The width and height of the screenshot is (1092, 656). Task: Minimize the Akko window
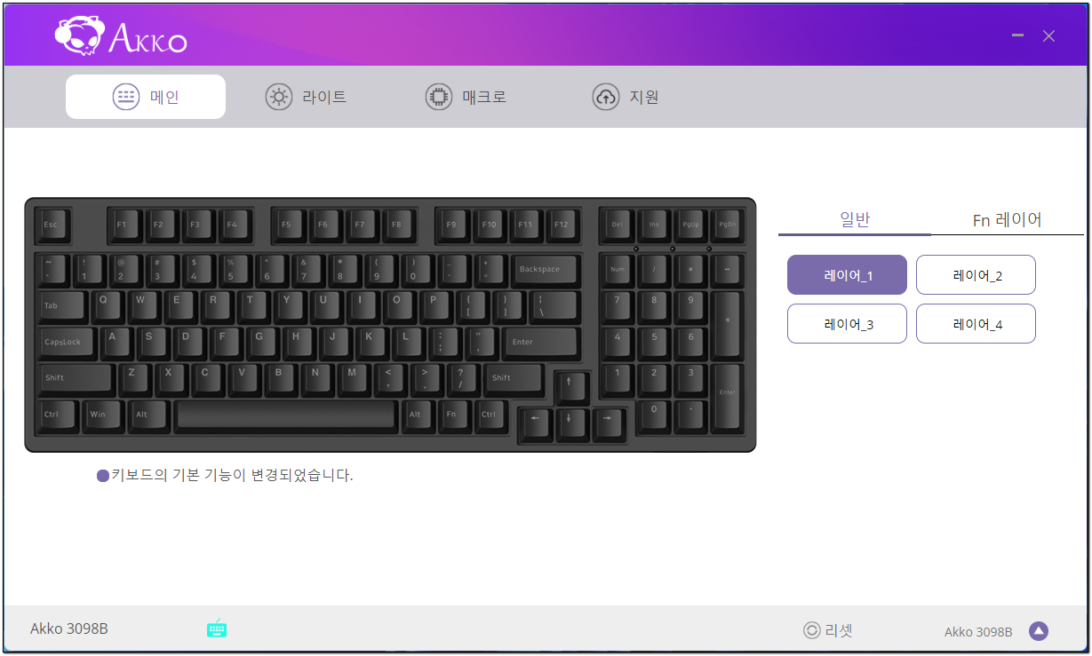1017,36
